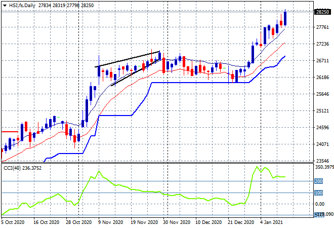This screenshot has width=334, height=228.
Task: Click the 28 Oct 2020 date label
Action: (78, 222)
